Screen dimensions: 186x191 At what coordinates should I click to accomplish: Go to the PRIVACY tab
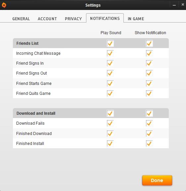pos(73,19)
